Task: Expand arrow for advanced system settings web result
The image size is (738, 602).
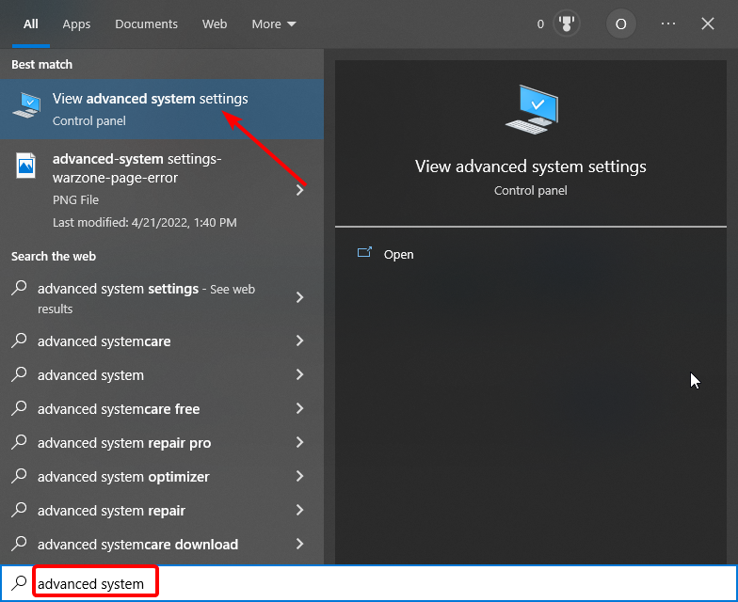Action: coord(299,297)
